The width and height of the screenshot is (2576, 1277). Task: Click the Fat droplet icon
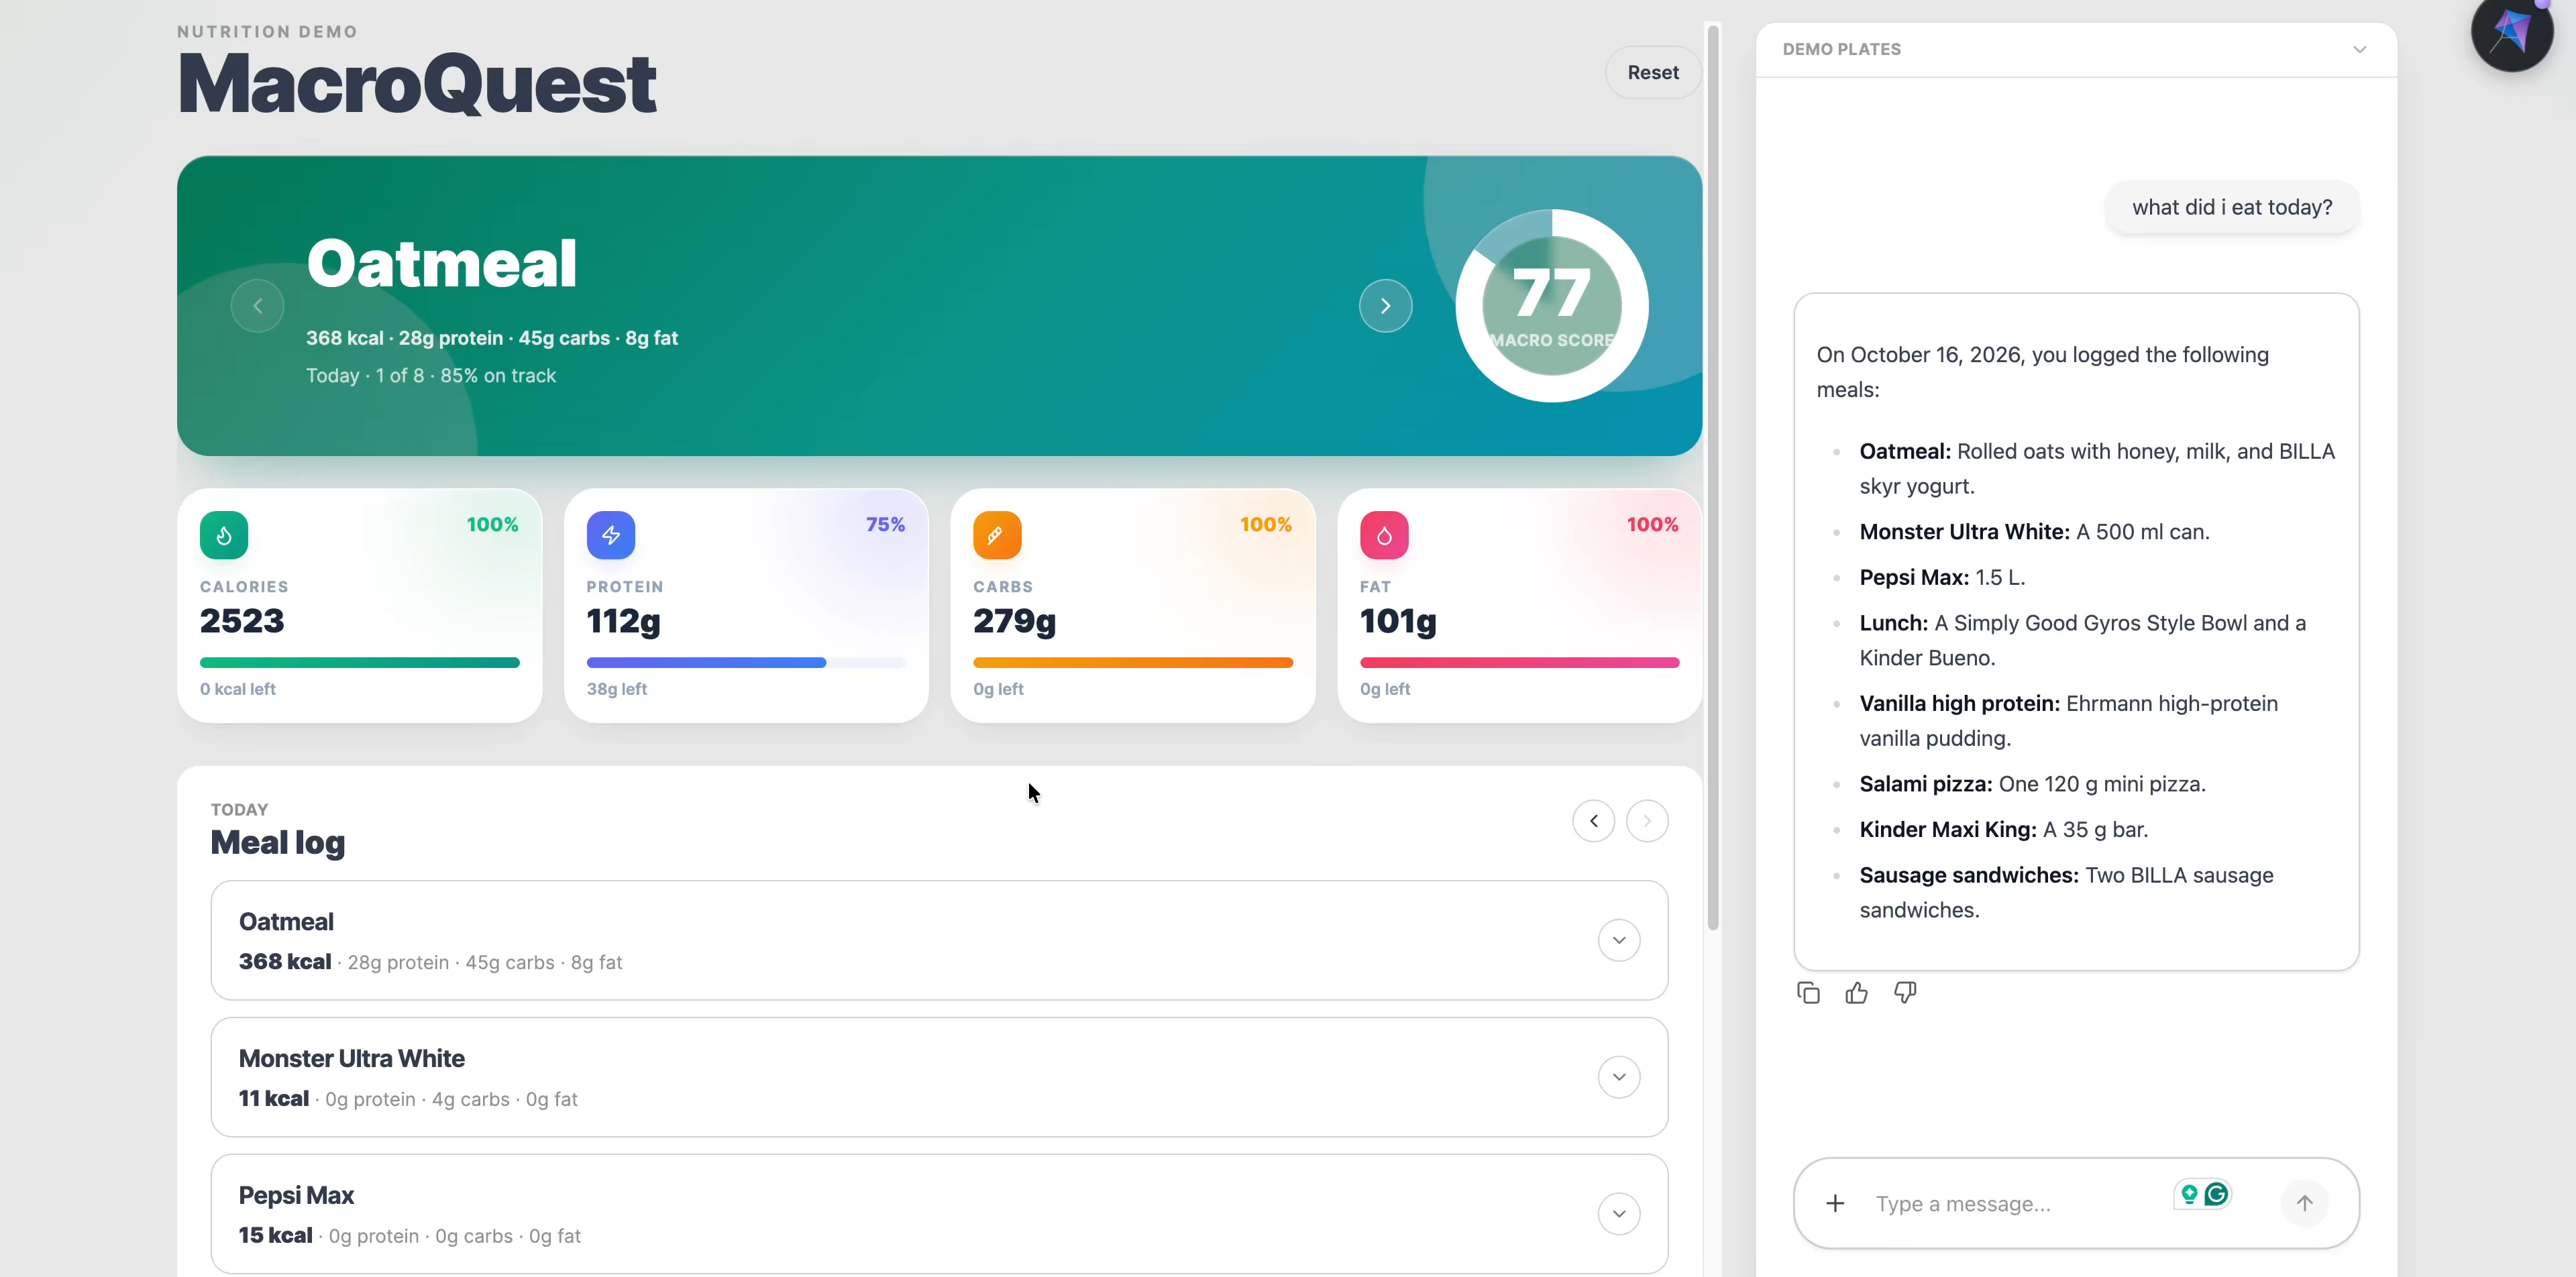1384,535
